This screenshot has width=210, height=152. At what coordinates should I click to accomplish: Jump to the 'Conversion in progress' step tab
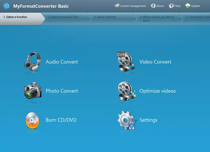197,17
